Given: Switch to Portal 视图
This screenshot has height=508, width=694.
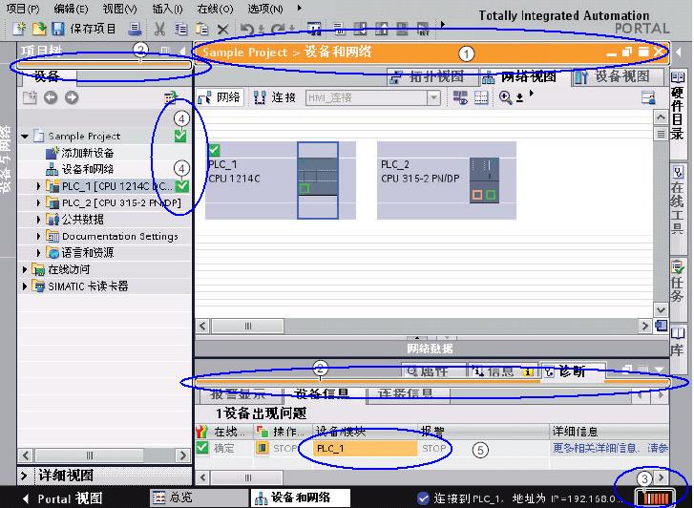Looking at the screenshot, I should [x=63, y=498].
